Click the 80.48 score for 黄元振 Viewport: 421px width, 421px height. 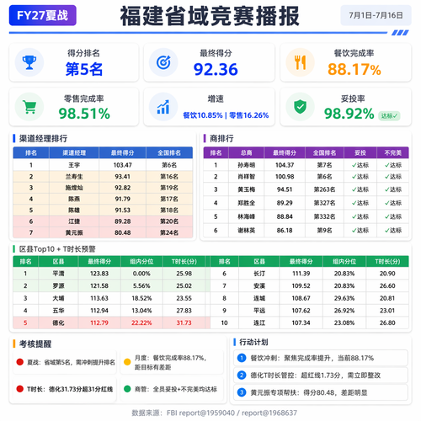tap(122, 232)
